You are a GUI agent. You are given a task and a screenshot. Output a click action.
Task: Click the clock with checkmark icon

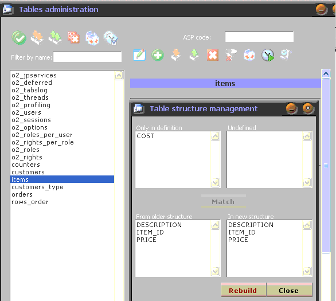(111, 38)
